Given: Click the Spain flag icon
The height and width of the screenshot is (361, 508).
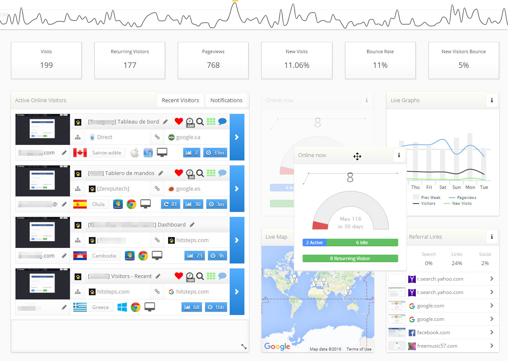Looking at the screenshot, I should pyautogui.click(x=80, y=204).
